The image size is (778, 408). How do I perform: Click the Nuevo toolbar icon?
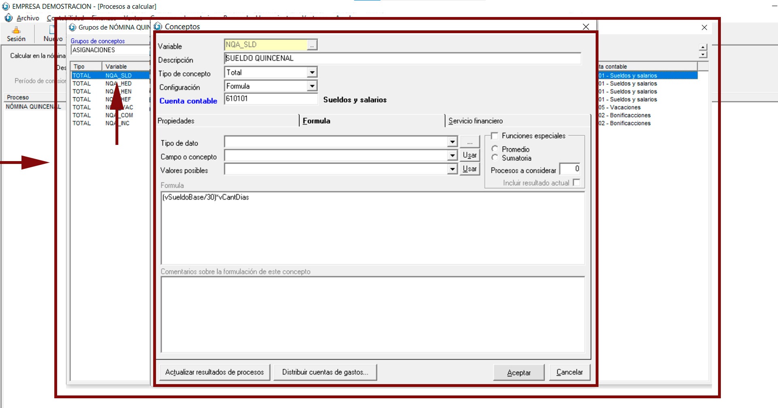click(52, 30)
